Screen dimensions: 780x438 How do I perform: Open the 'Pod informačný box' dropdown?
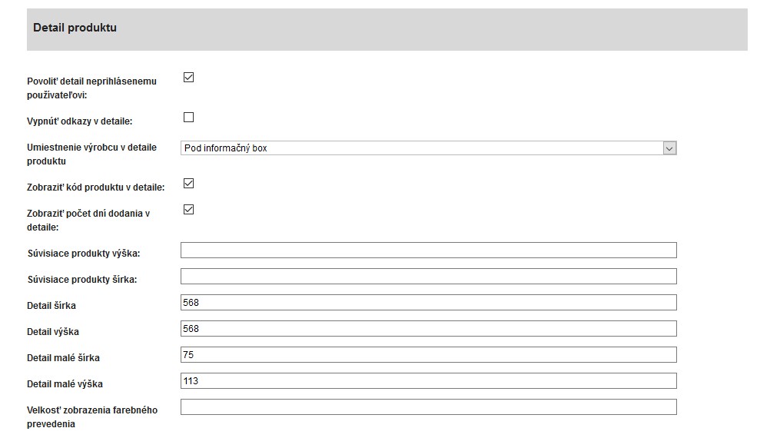pyautogui.click(x=428, y=148)
